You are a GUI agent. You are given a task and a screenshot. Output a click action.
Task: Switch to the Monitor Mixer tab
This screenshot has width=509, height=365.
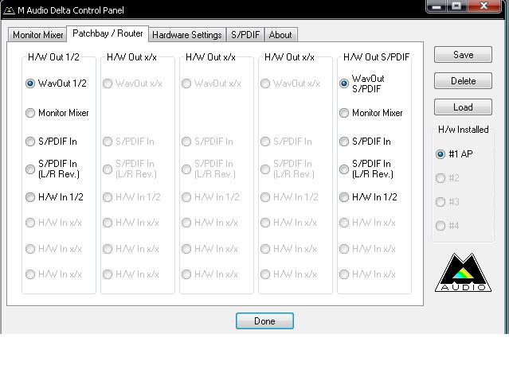pyautogui.click(x=37, y=35)
